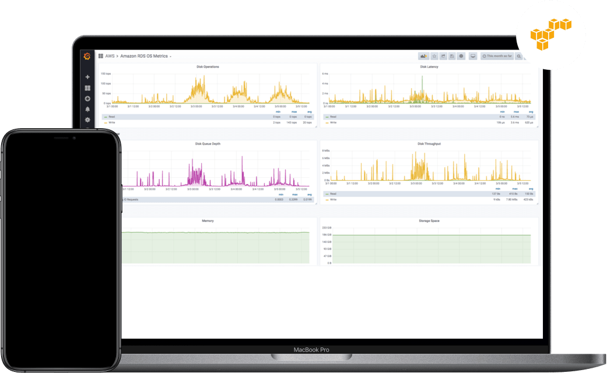This screenshot has width=607, height=373.
Task: Click the Add panel toolbar icon
Action: [423, 56]
